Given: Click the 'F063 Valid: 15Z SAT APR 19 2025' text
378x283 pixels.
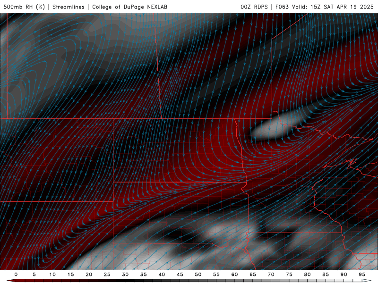Looking at the screenshot, I should click(x=324, y=7).
